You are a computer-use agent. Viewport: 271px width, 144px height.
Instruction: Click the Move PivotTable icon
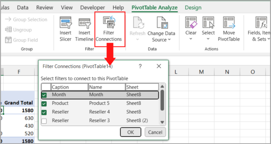229,22
